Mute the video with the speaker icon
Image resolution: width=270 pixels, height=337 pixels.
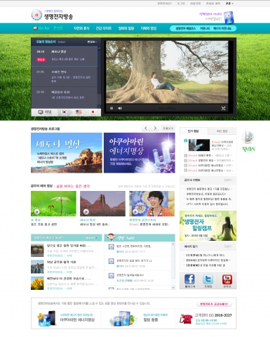(120, 108)
